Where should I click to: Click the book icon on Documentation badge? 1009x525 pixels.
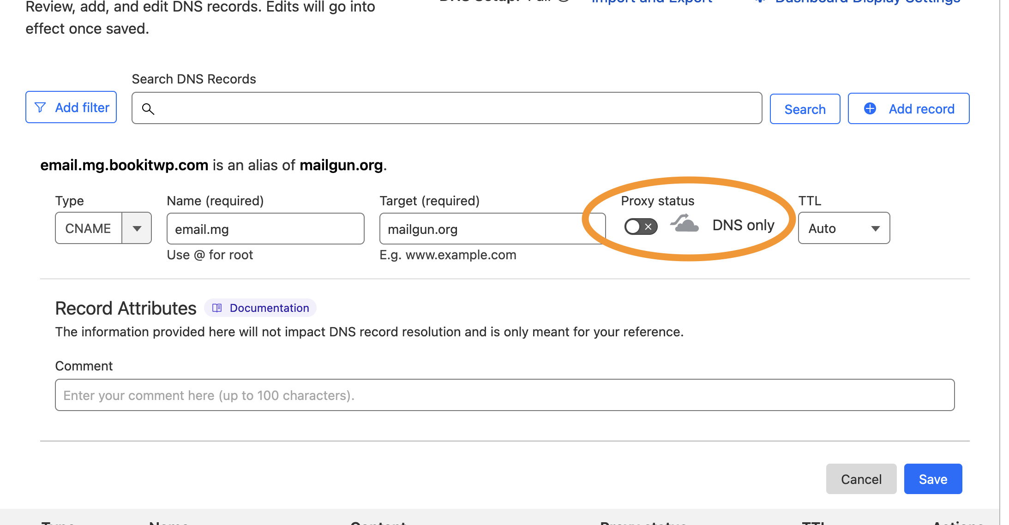click(217, 308)
